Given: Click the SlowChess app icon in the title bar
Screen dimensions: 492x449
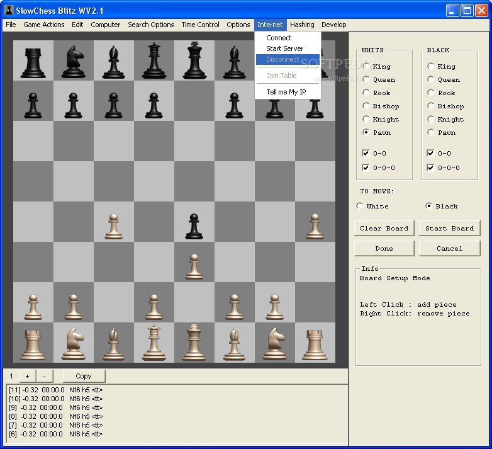Looking at the screenshot, I should pyautogui.click(x=9, y=10).
